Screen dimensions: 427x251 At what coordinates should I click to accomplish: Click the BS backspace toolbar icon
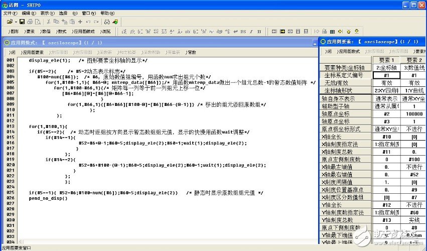[243, 32]
